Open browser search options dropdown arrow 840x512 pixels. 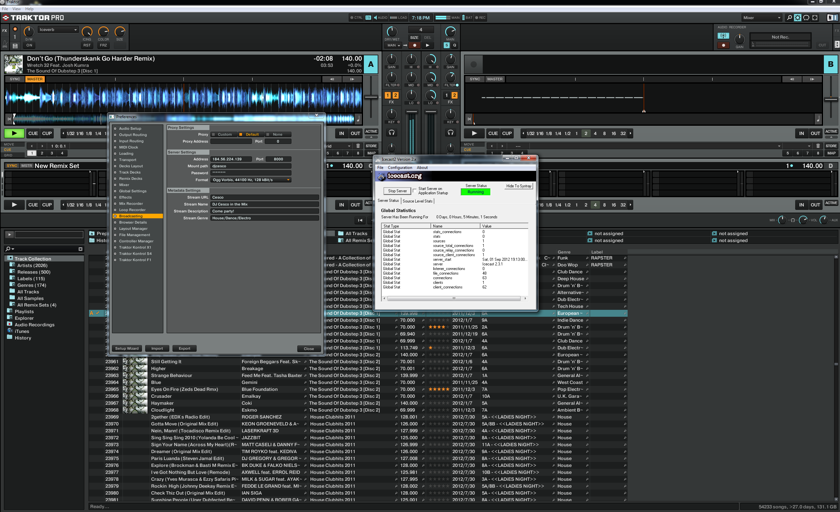click(x=13, y=249)
